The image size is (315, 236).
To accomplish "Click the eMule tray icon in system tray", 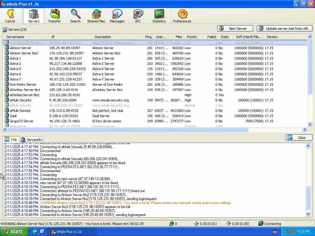I will [x=286, y=231].
